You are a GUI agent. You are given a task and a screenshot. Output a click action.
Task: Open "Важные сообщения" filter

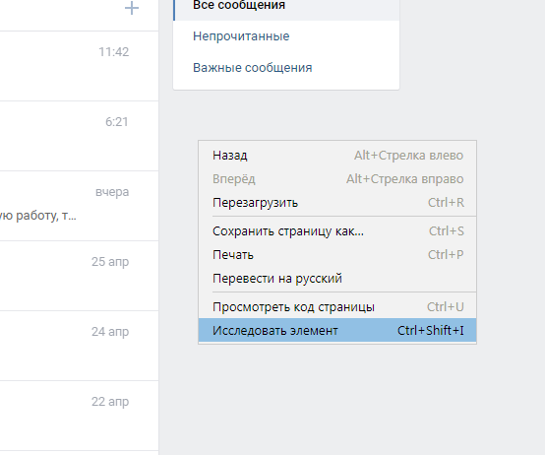pos(286,68)
